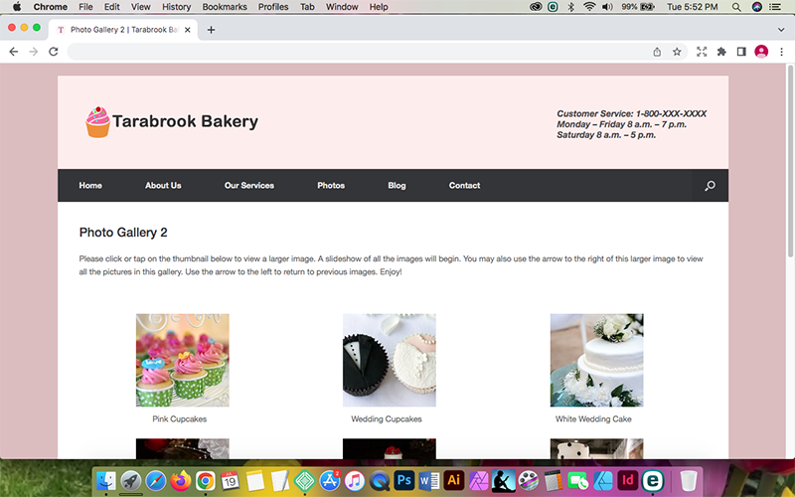
Task: Open the new tab plus button
Action: [x=211, y=30]
